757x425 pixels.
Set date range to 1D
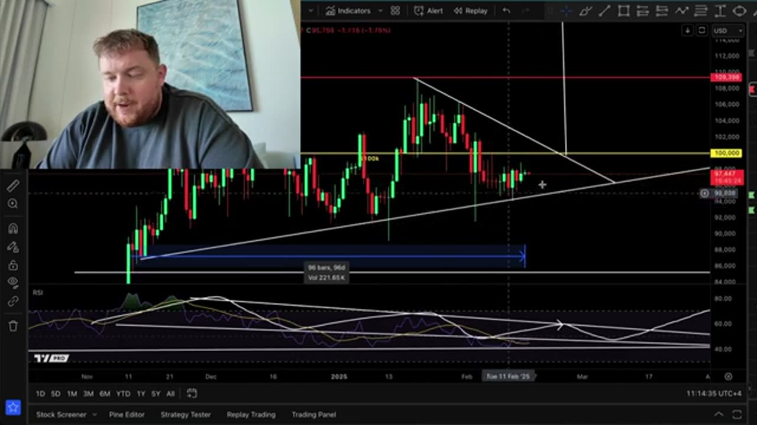(40, 394)
